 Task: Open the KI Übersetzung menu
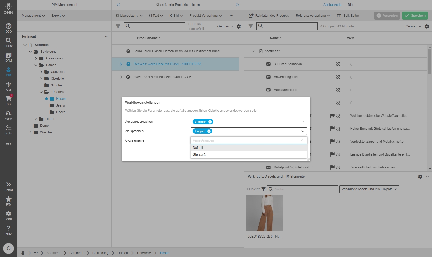tap(129, 16)
